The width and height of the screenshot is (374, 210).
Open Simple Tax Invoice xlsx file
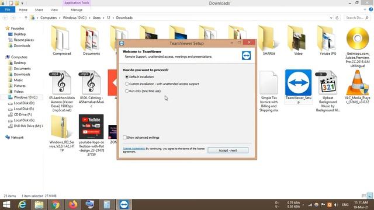point(269,83)
